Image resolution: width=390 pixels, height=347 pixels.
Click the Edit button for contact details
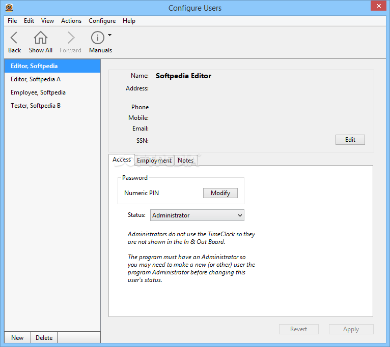[350, 140]
